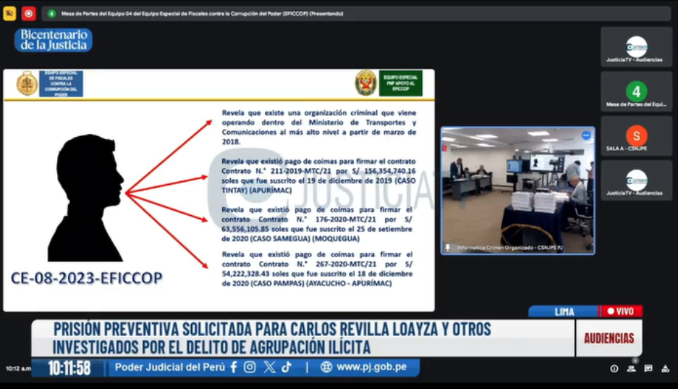This screenshot has width=678, height=389.
Task: Open the chat panel
Action: pyautogui.click(x=648, y=369)
